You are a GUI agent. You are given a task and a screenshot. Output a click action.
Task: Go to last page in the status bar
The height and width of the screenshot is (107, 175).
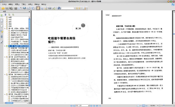[x=94, y=106]
